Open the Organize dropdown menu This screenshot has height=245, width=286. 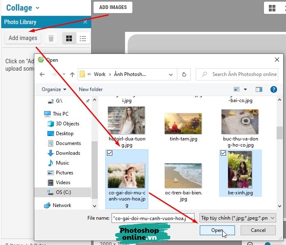coord(54,89)
